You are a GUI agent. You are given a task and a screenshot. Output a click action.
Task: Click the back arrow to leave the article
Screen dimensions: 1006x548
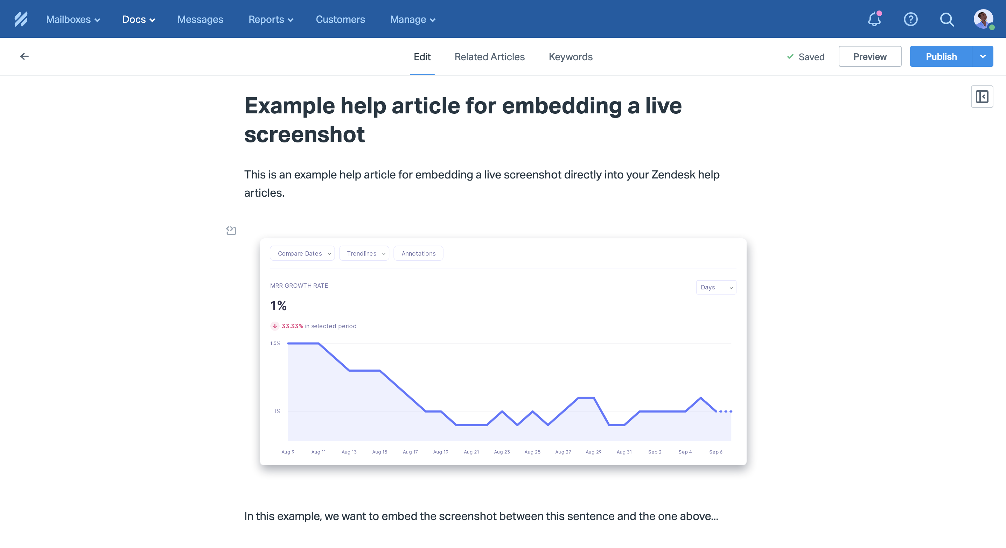(24, 56)
